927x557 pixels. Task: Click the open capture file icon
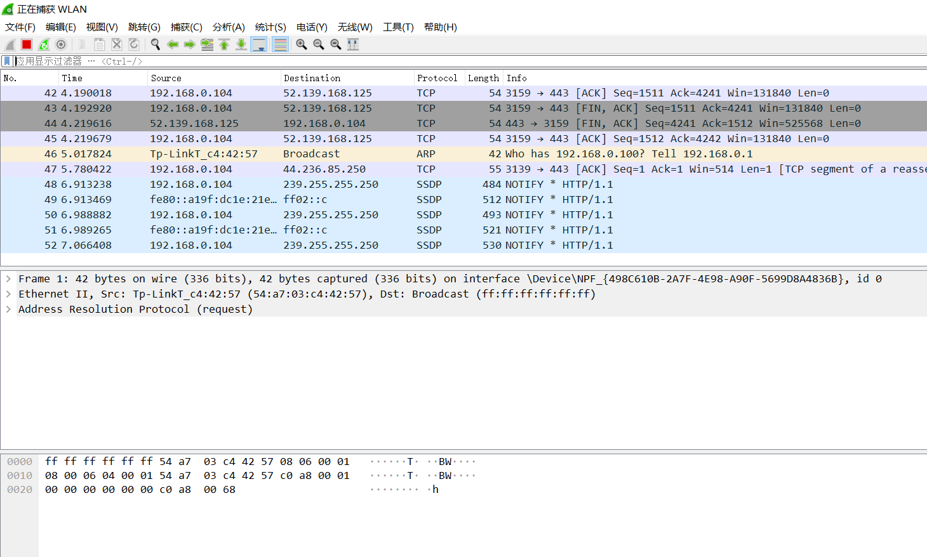coord(83,44)
